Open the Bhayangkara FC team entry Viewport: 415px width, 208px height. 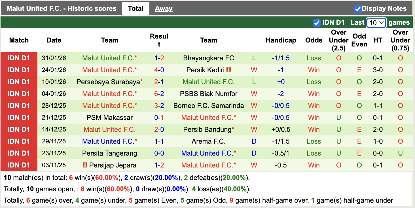209,58
